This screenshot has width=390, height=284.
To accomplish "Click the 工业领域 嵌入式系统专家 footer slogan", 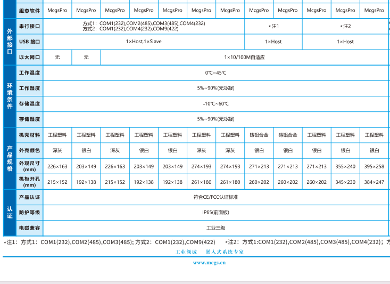I will (x=210, y=251).
